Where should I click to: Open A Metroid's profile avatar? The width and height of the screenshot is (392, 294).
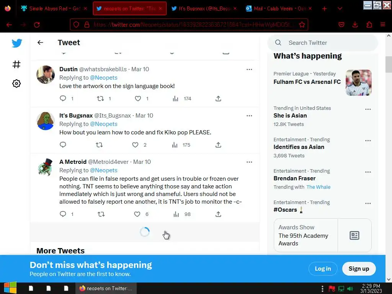click(x=46, y=167)
